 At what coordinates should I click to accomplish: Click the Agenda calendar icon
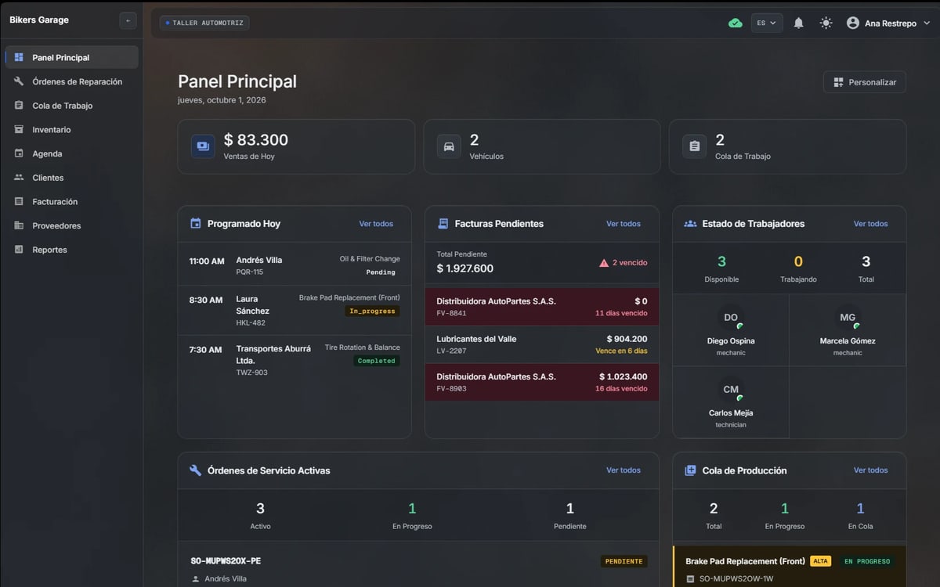pyautogui.click(x=19, y=153)
